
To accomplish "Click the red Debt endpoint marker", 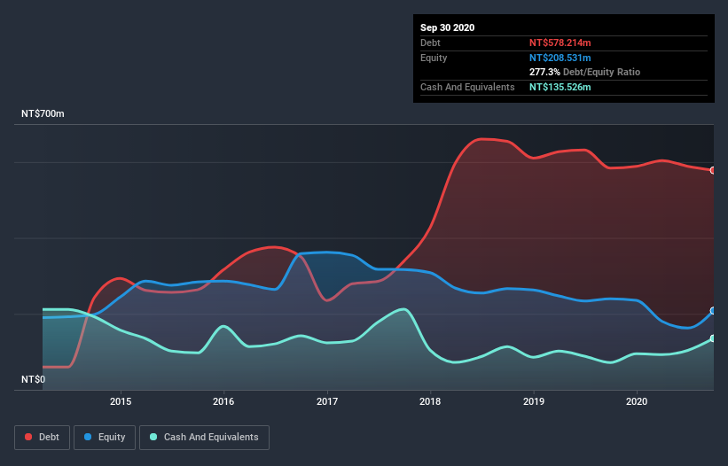I will 713,170.
